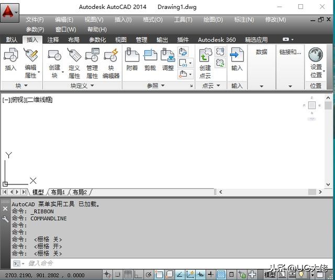Open the red A application menu button
Viewport: 335px width, 280px height.
tap(9, 13)
